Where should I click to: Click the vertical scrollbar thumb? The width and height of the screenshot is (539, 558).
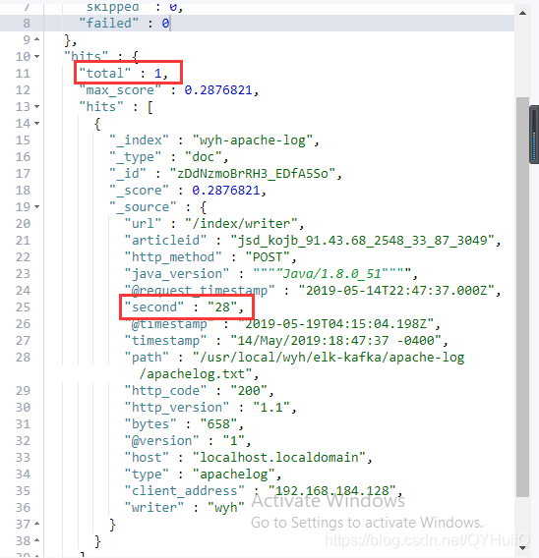pos(522,297)
